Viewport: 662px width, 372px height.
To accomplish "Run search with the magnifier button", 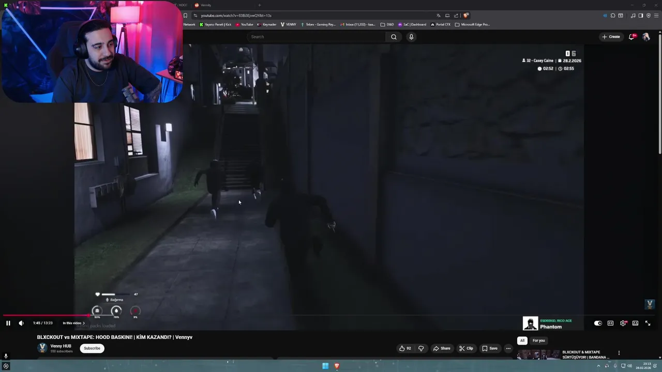I will pyautogui.click(x=394, y=37).
